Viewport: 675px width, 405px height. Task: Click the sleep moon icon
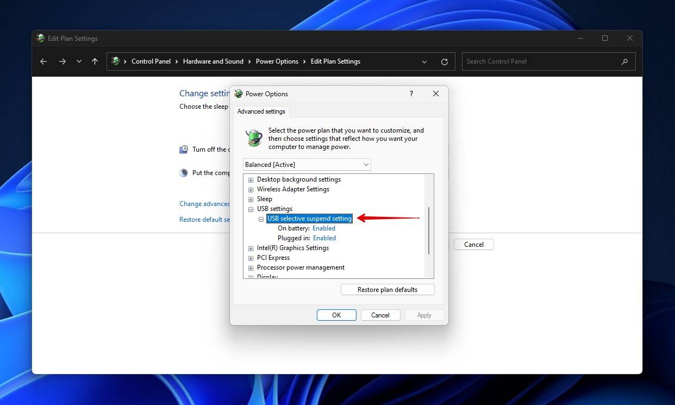tap(184, 173)
